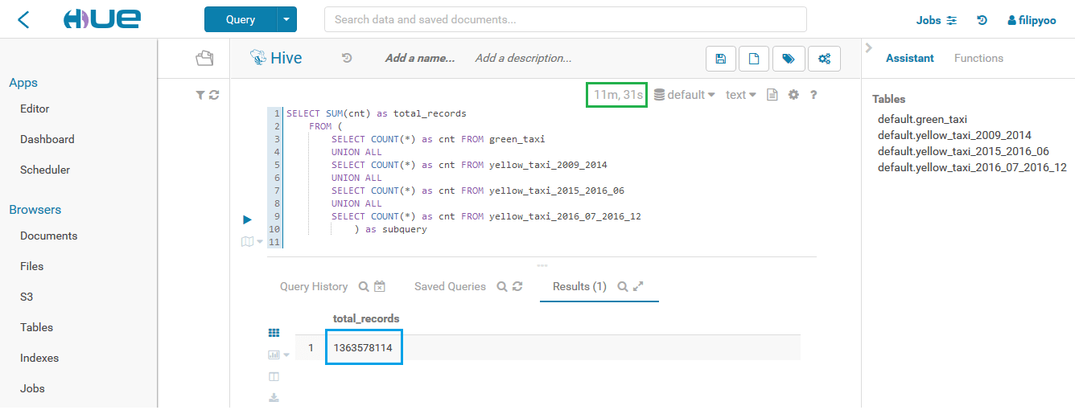This screenshot has width=1075, height=410.
Task: Expand results to full screen icon
Action: (x=638, y=286)
